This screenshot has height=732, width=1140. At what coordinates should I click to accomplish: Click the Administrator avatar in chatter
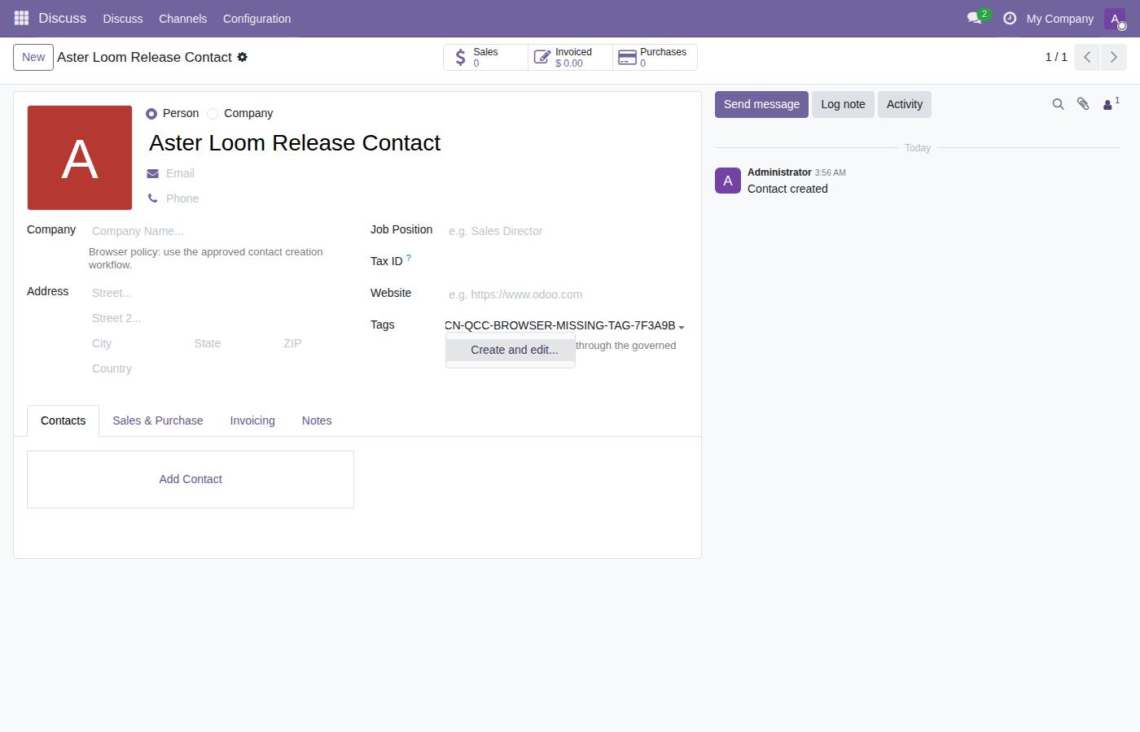coord(728,181)
